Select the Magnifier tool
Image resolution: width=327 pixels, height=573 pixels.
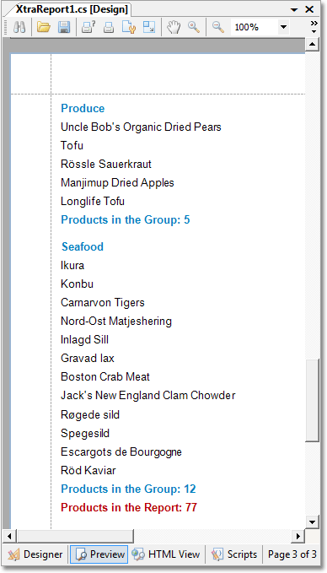pyautogui.click(x=194, y=27)
